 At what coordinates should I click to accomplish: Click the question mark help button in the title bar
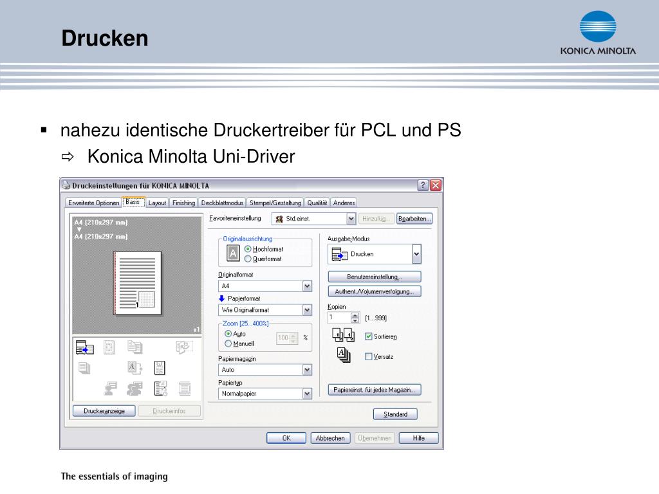[x=423, y=185]
